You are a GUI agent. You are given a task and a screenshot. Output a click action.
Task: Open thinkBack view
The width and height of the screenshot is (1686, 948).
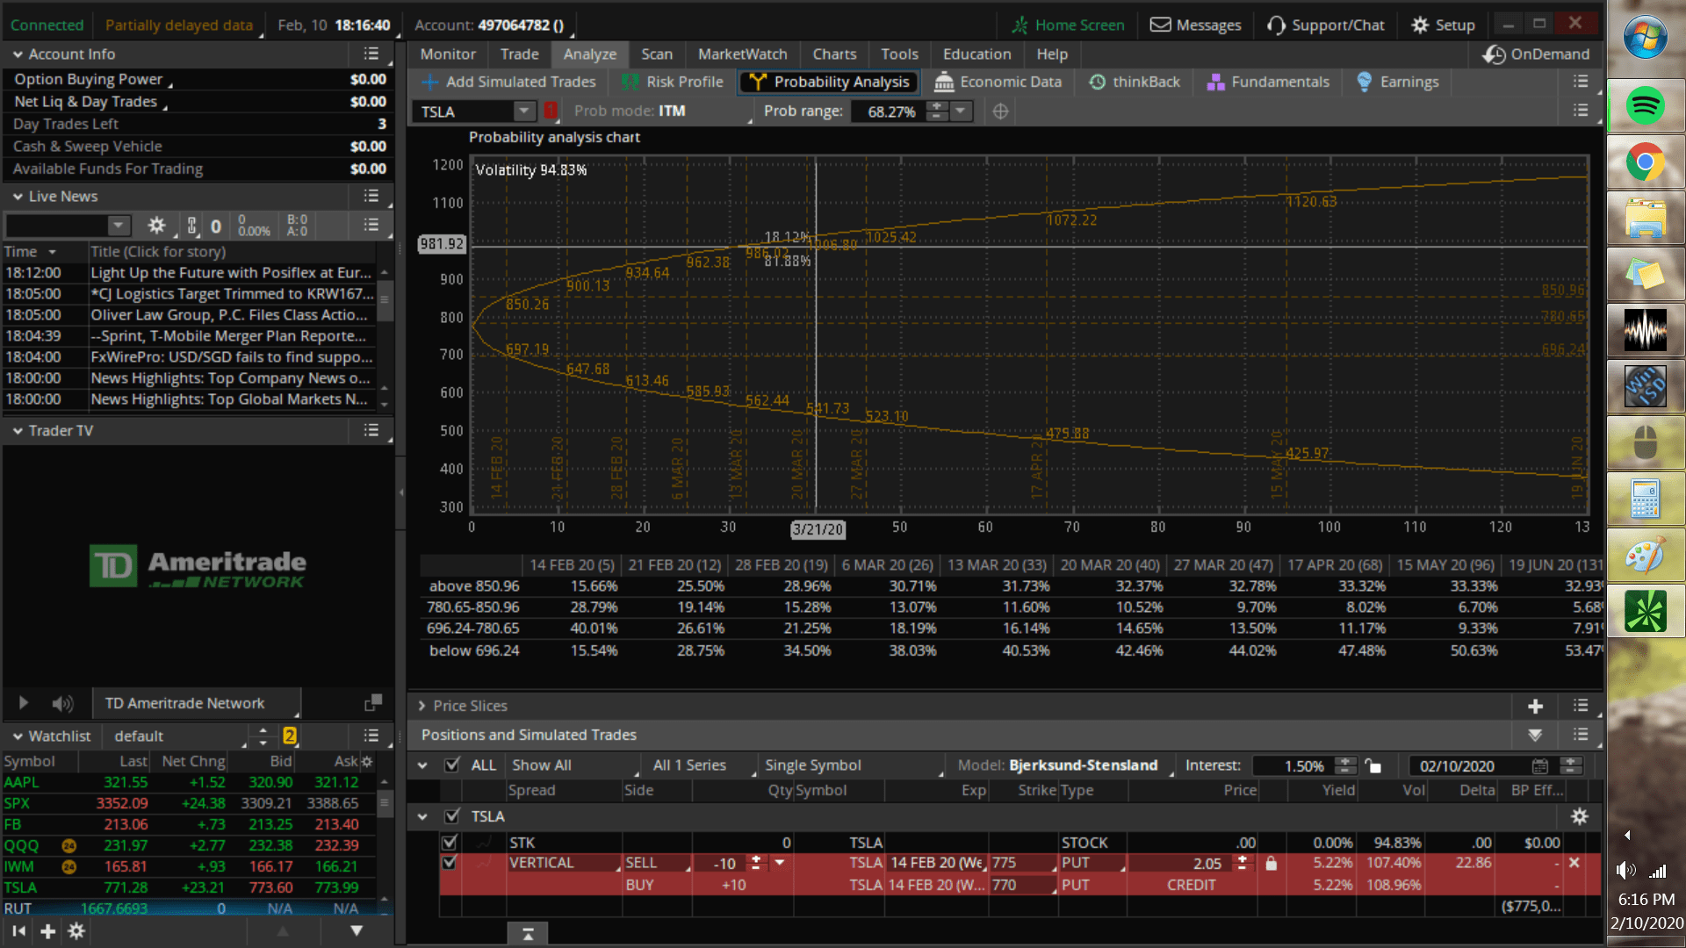1135,83
